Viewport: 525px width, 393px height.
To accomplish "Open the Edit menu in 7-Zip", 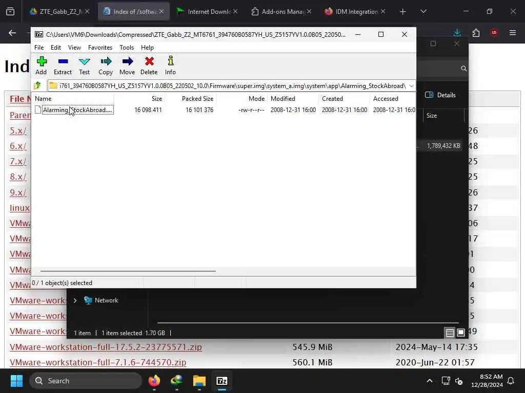I will [55, 48].
